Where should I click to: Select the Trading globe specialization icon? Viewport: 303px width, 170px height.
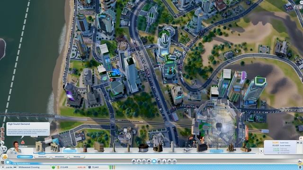[144, 161]
